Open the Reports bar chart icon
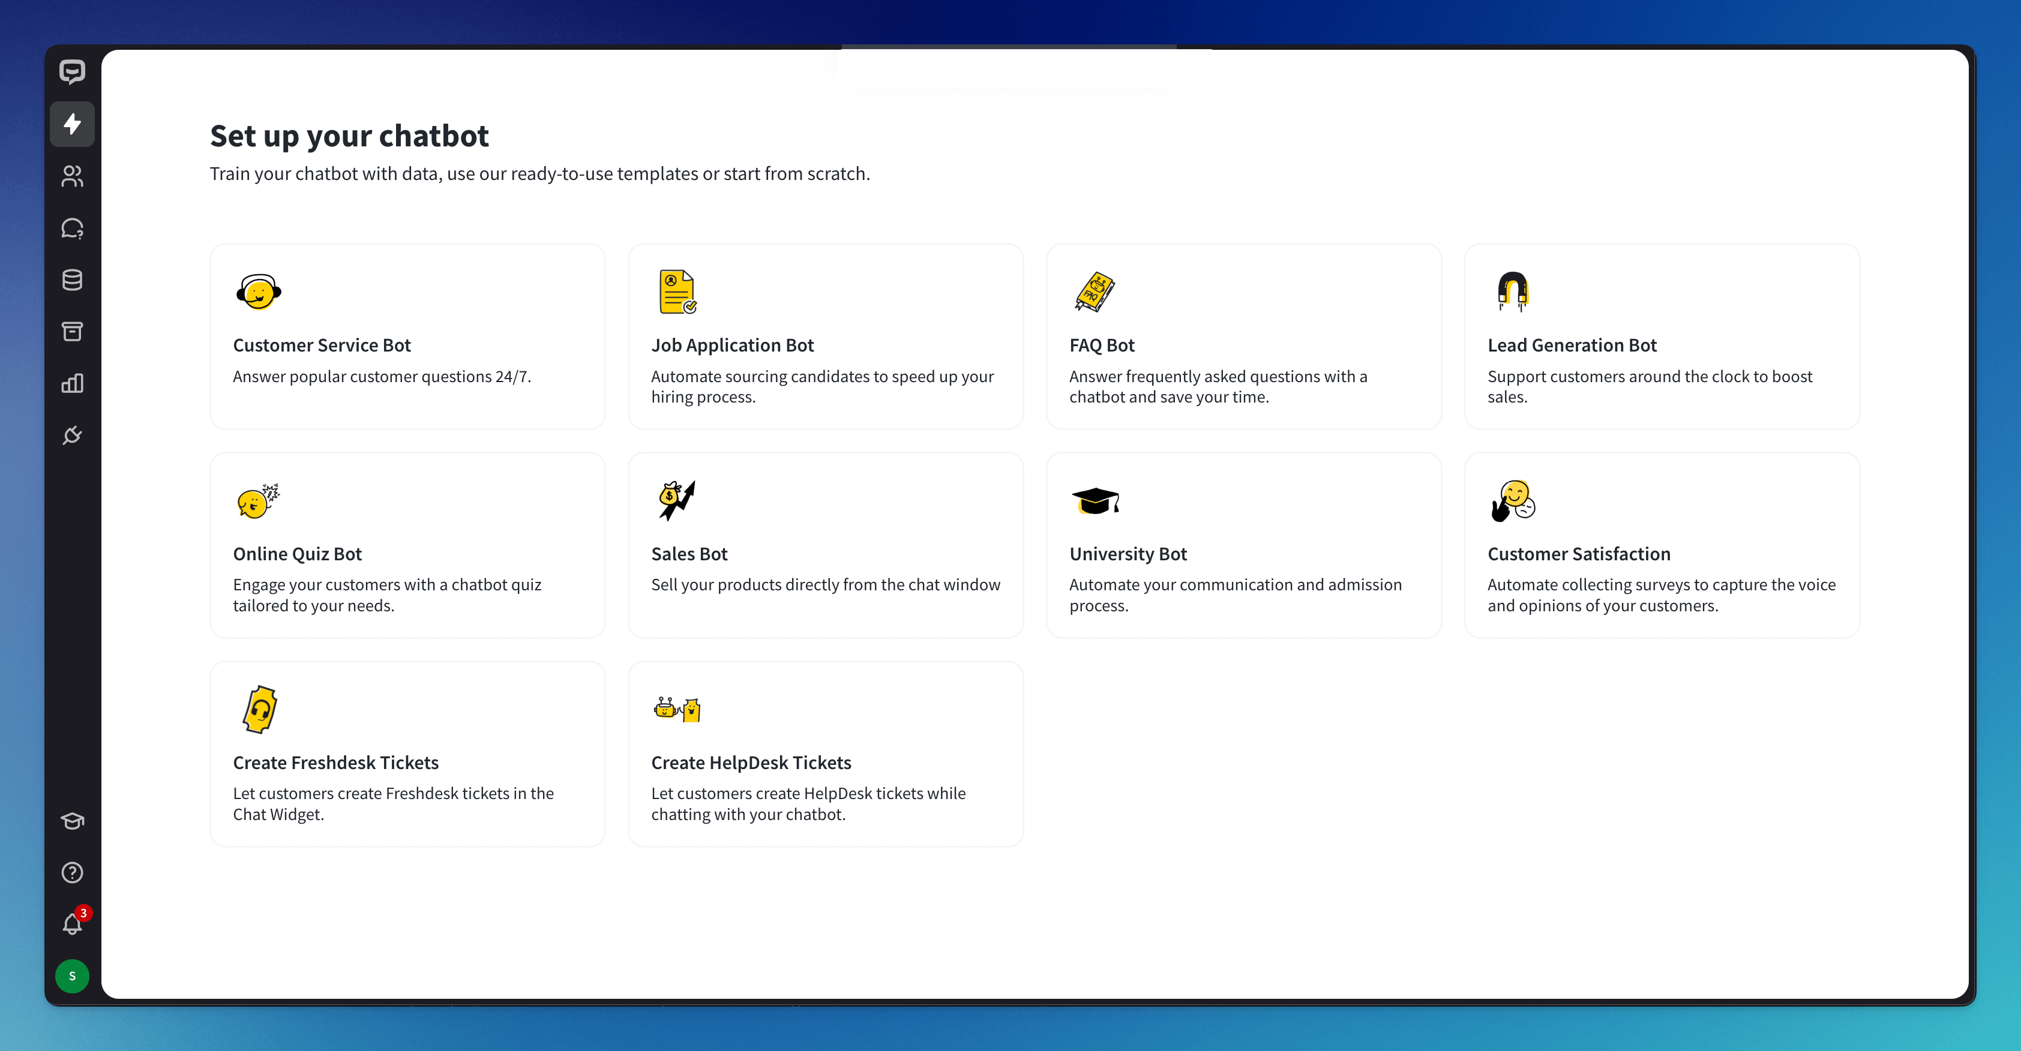This screenshot has height=1051, width=2021. (x=72, y=383)
